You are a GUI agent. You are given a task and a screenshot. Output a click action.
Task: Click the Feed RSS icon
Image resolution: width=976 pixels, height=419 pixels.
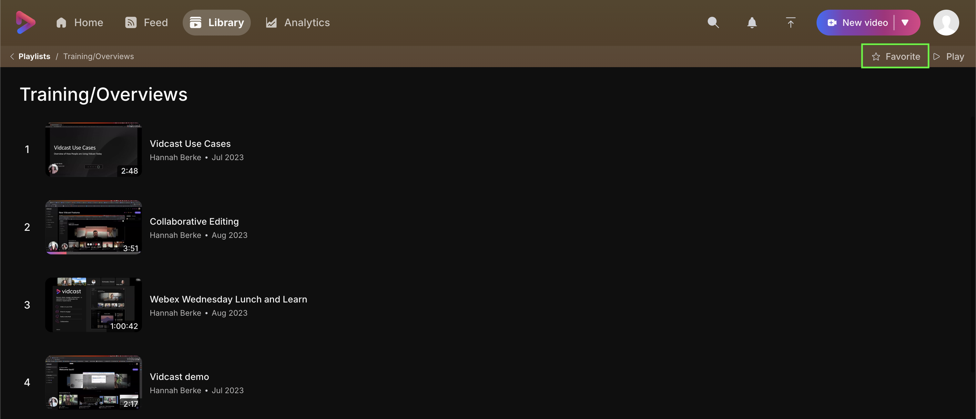(x=131, y=23)
